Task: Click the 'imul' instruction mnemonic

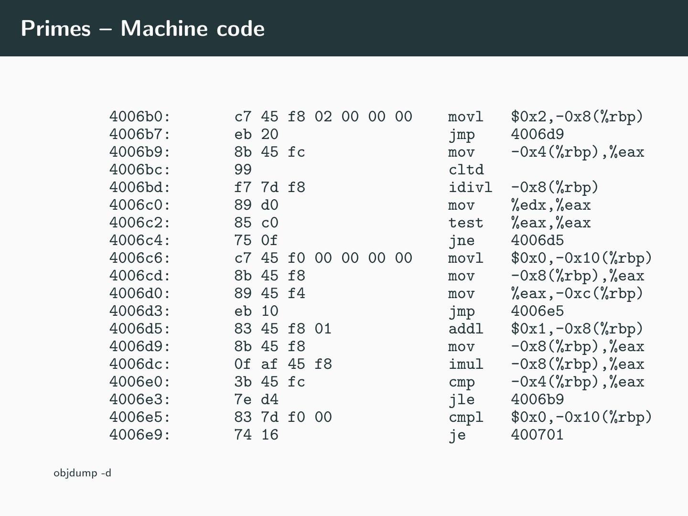Action: click(x=466, y=364)
